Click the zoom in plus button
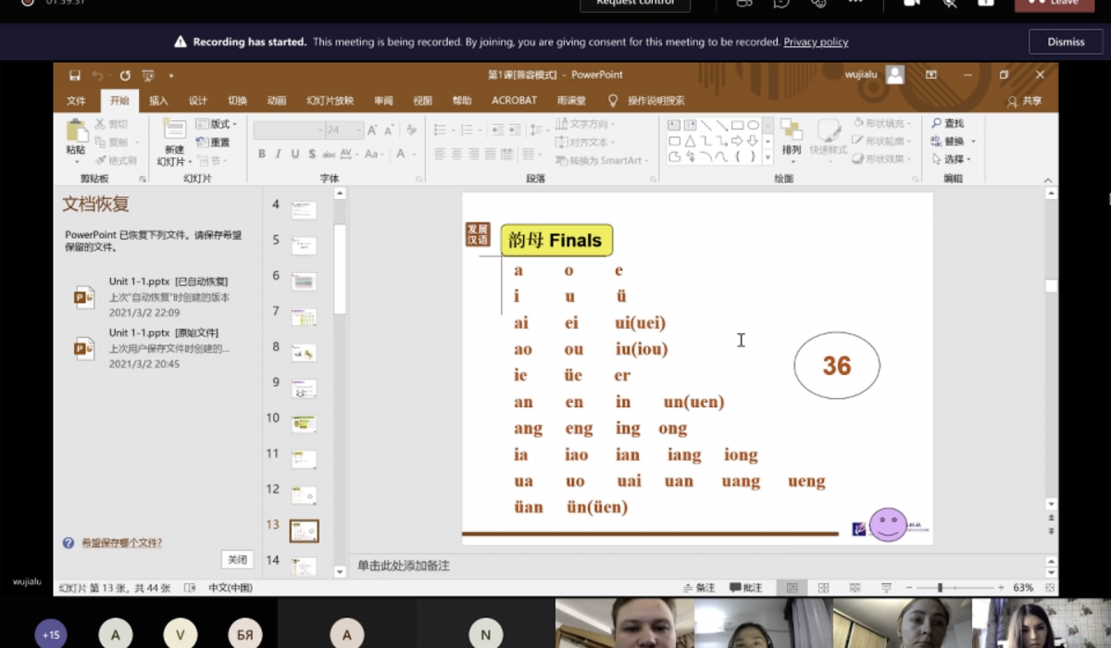 1001,588
